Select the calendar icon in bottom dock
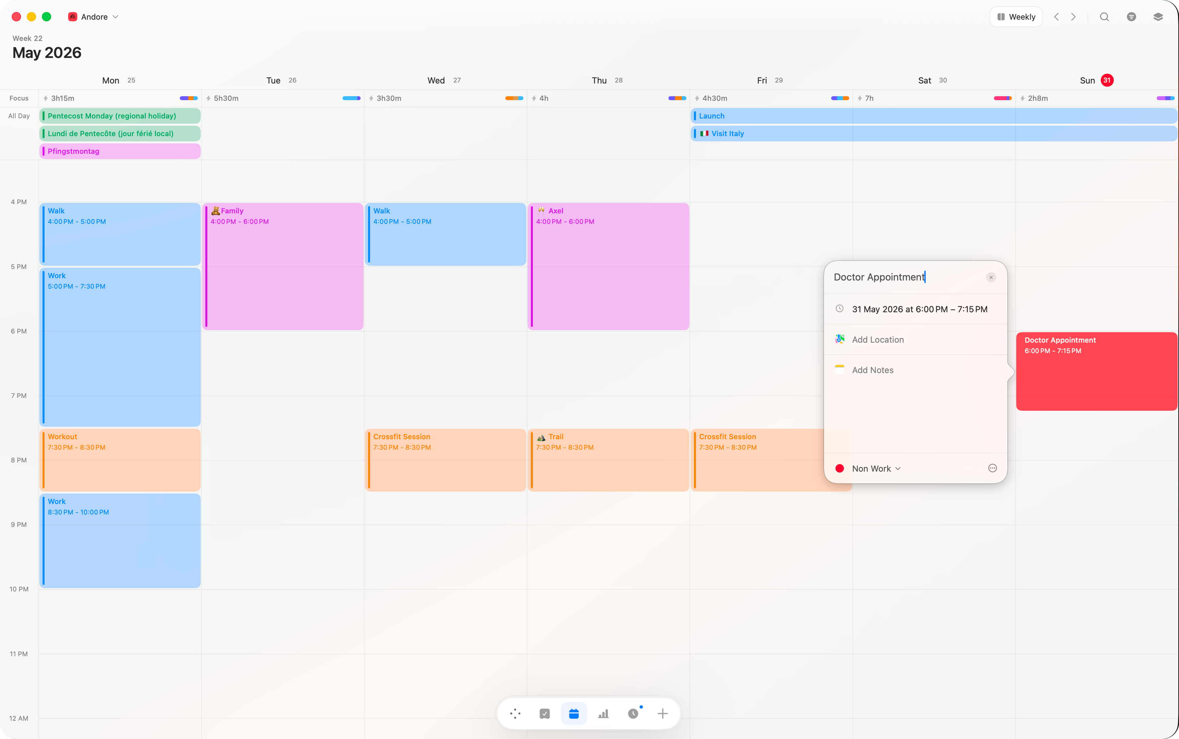This screenshot has width=1179, height=739. click(573, 713)
